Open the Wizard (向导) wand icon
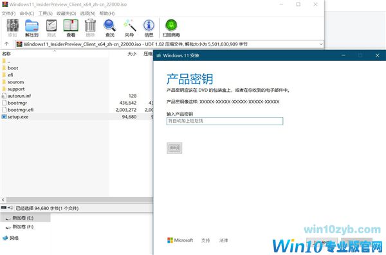The width and height of the screenshot is (386, 255). coord(129,28)
